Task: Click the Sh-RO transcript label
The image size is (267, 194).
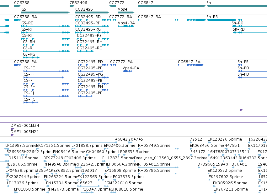Action: click(x=238, y=23)
